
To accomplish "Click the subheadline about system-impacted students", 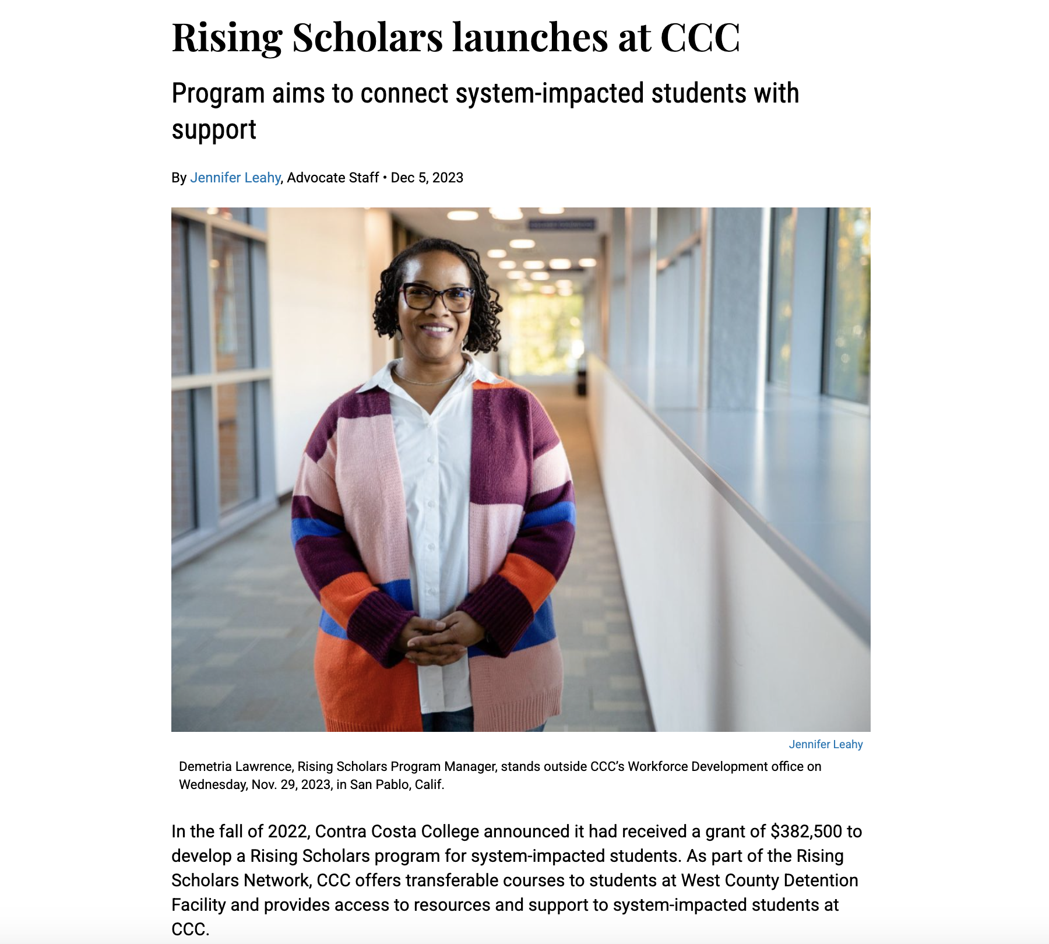I will (x=485, y=111).
